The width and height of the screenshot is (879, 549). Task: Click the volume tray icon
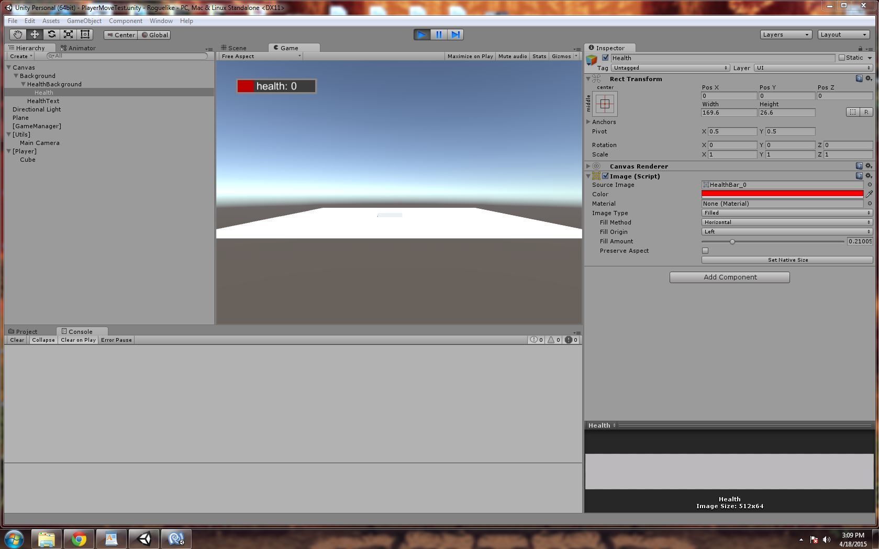click(827, 539)
